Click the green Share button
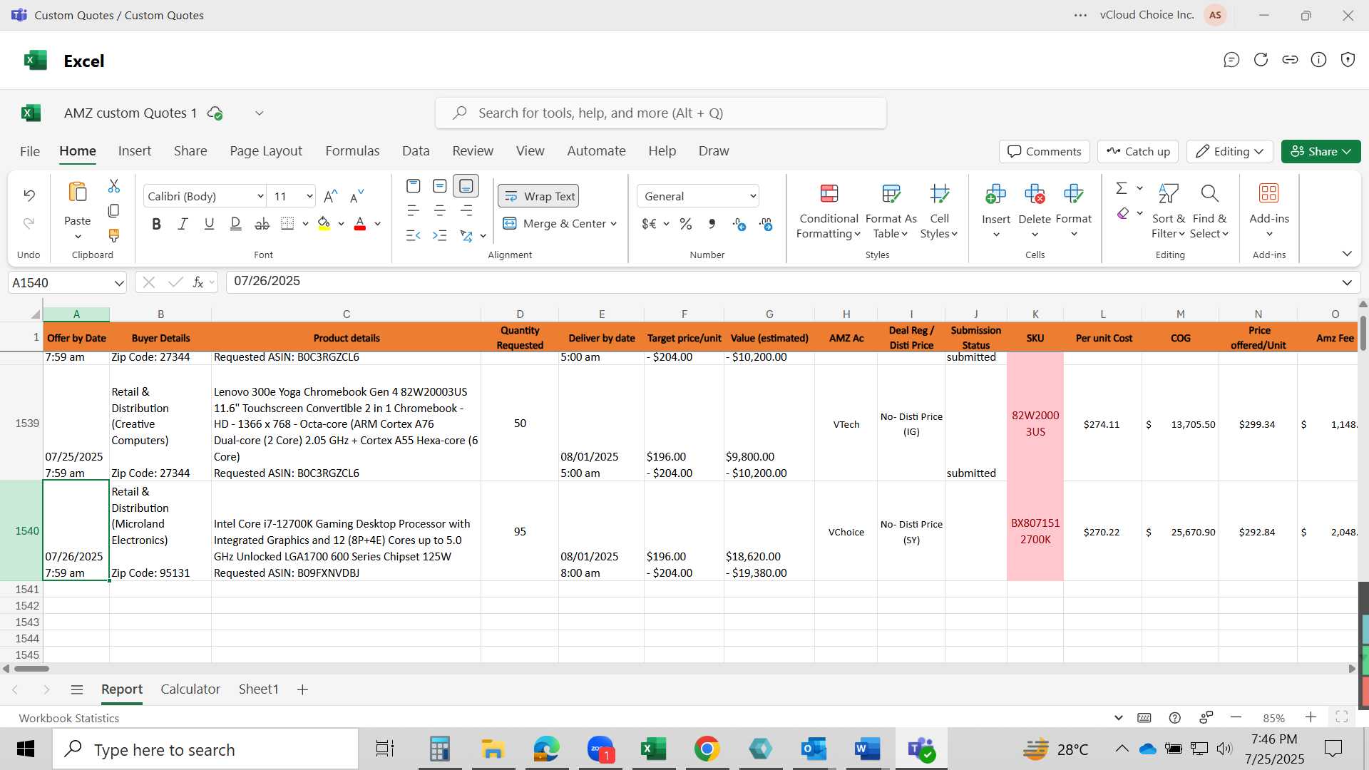This screenshot has height=770, width=1369. tap(1321, 151)
